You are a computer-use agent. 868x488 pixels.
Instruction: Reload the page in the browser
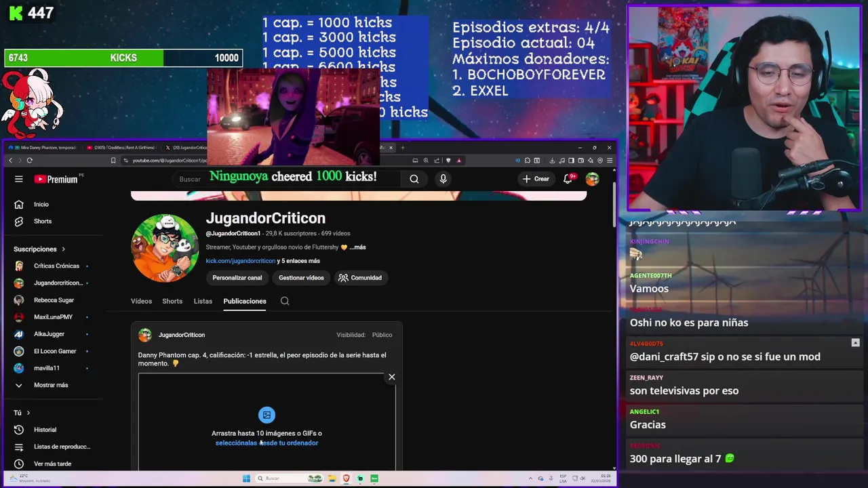pos(29,161)
